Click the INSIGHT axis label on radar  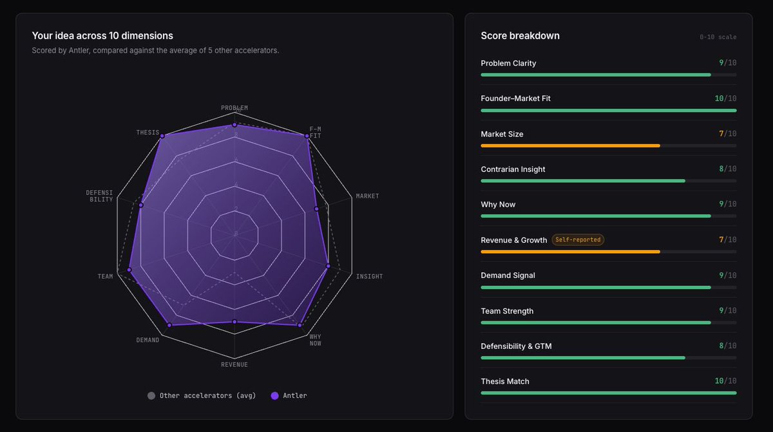click(x=369, y=277)
